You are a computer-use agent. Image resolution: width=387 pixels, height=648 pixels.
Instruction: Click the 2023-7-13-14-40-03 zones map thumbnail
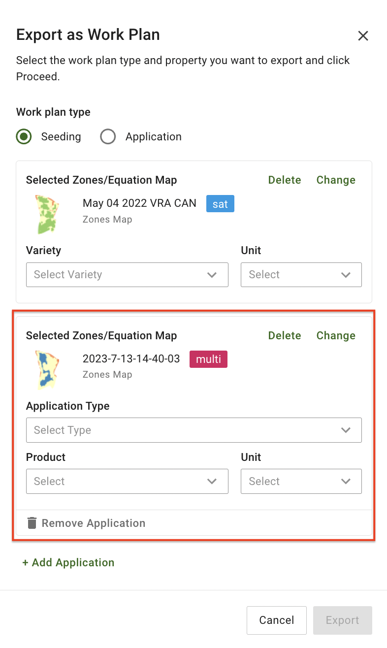pos(47,370)
